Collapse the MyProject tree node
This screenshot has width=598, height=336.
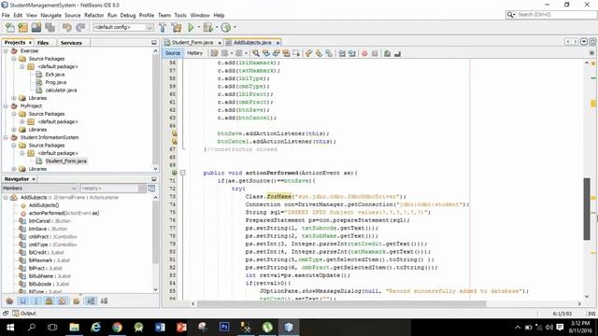6,105
